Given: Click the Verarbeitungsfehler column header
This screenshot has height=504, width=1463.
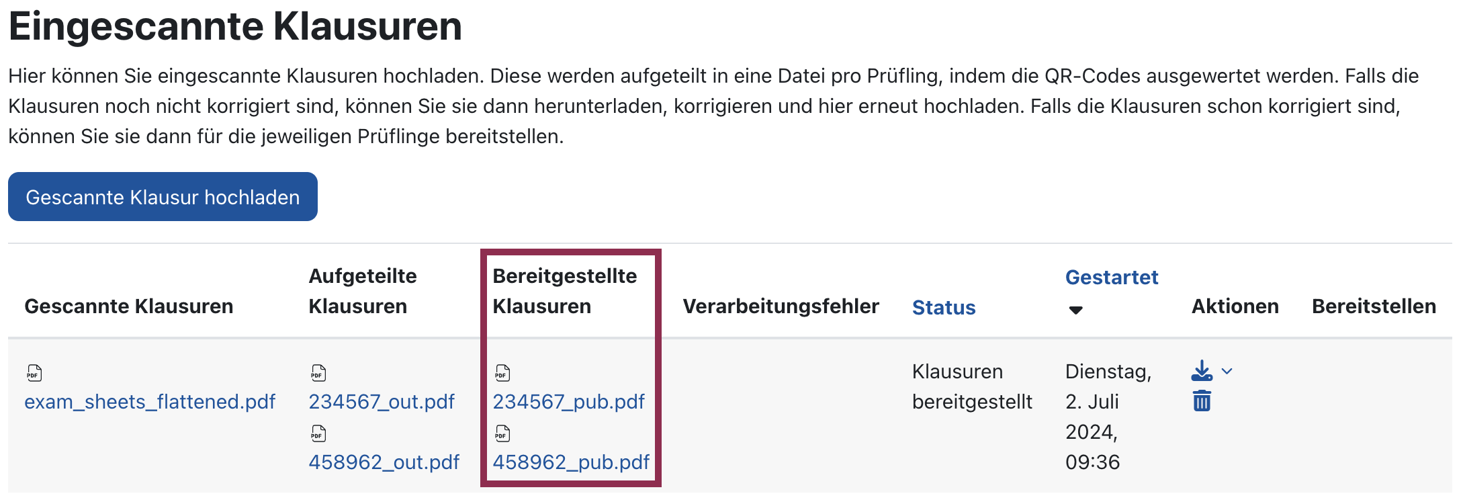Looking at the screenshot, I should pos(781,306).
